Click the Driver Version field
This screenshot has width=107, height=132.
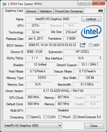(x=63, y=91)
